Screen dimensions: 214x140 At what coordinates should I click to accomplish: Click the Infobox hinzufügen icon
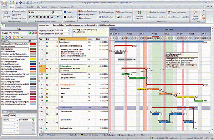(148, 12)
